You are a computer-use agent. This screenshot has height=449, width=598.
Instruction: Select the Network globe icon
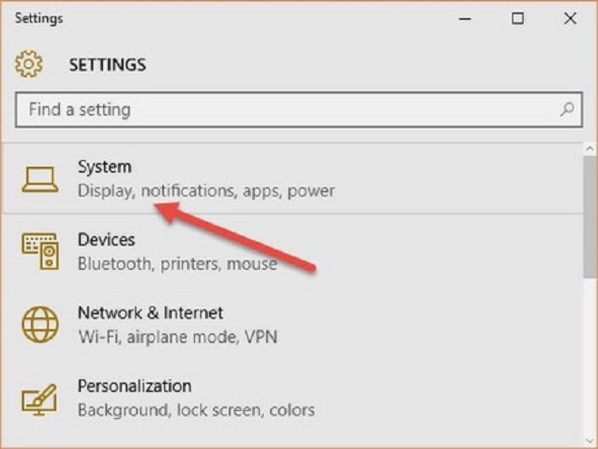coord(40,324)
